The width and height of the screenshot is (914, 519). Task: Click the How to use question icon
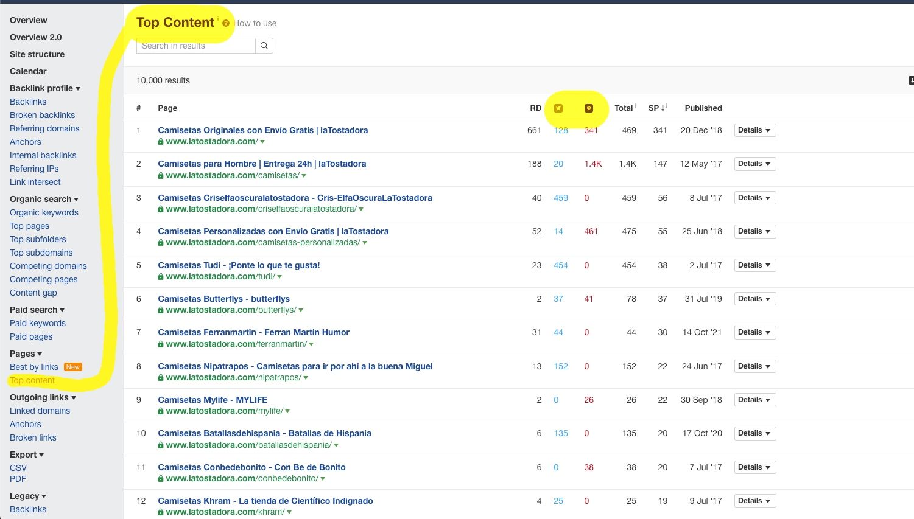(x=226, y=23)
